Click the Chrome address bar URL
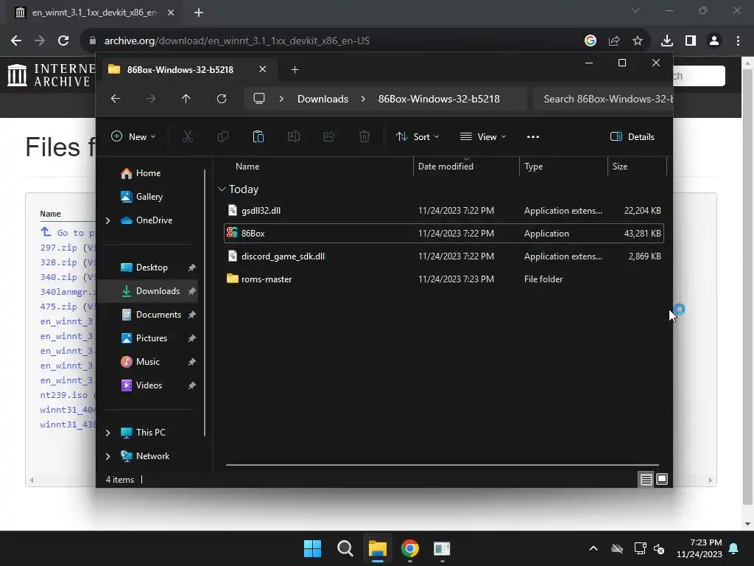 pos(236,41)
